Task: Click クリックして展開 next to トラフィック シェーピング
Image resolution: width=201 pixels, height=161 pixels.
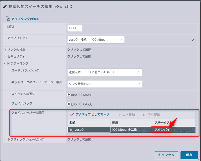Action: [x=79, y=139]
